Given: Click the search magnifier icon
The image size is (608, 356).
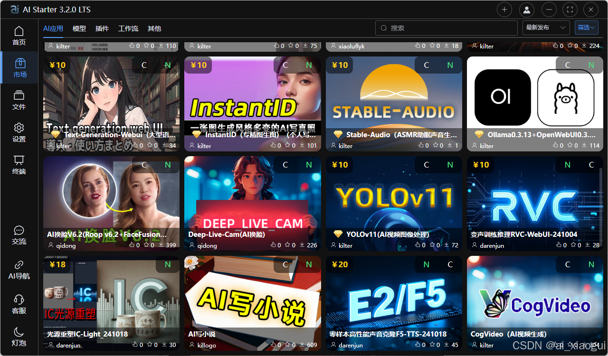Looking at the screenshot, I should [x=384, y=28].
